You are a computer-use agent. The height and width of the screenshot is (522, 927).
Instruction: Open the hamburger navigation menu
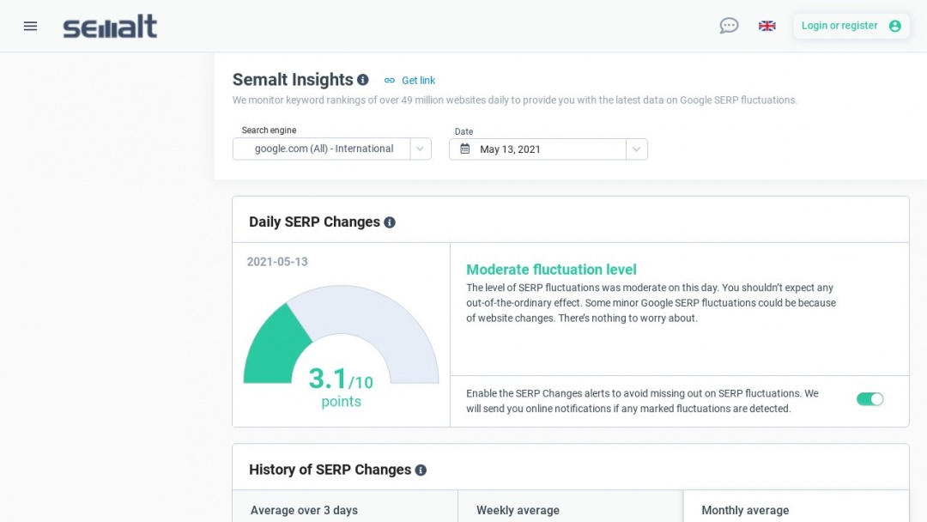click(x=30, y=26)
